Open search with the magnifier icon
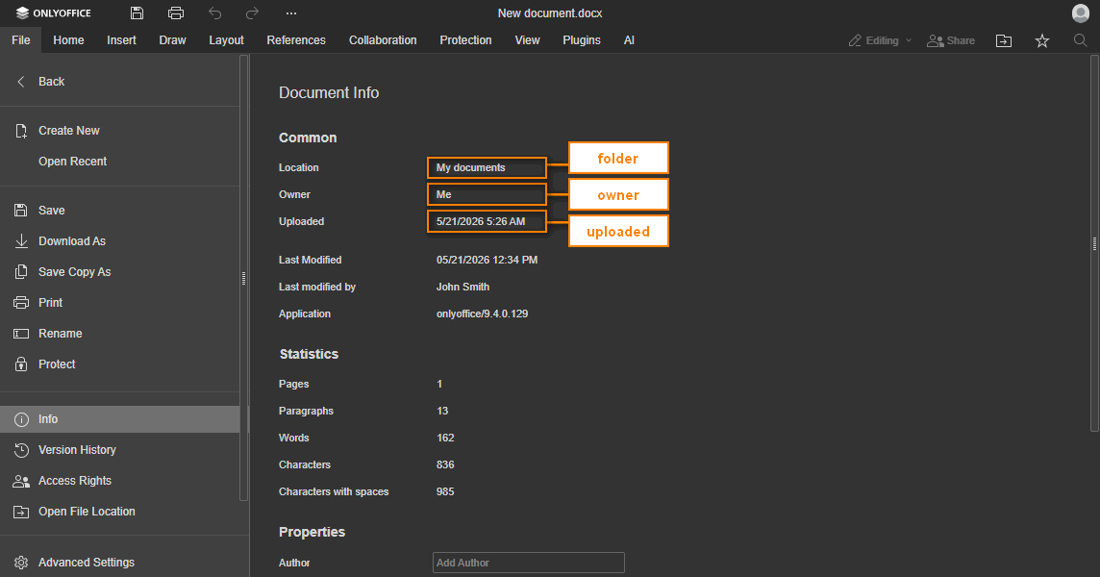Screen dimensions: 1100x577 [x=1081, y=40]
